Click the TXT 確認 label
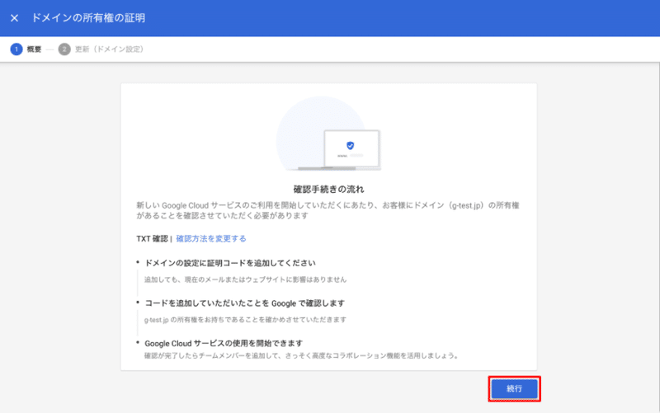The height and width of the screenshot is (413, 660). (152, 238)
